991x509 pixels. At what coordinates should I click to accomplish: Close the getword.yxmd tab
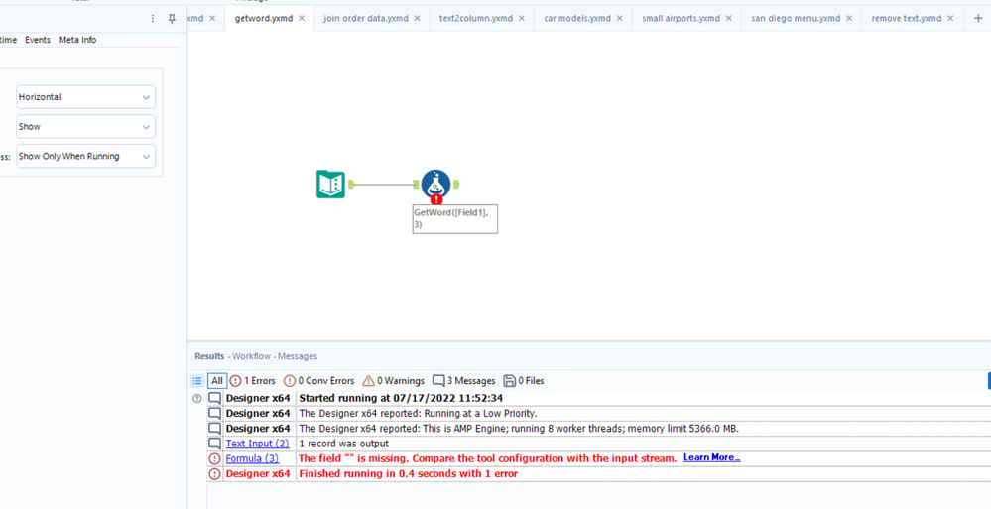(x=302, y=18)
